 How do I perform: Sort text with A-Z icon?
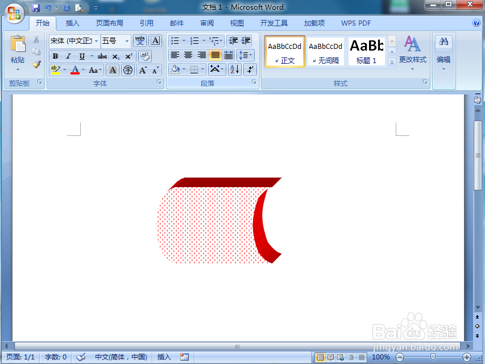234,69
